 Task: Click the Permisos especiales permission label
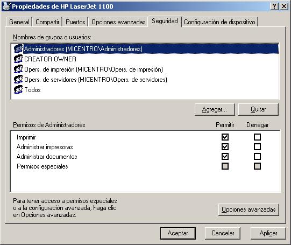pyautogui.click(x=42, y=166)
